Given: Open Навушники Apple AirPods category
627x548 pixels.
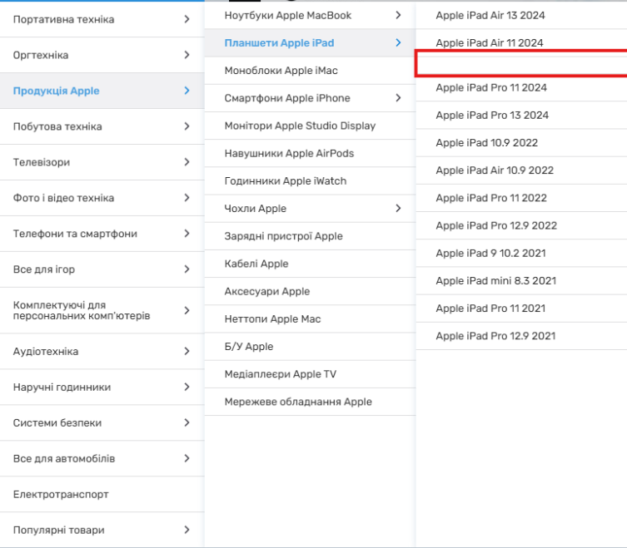Looking at the screenshot, I should (x=289, y=153).
